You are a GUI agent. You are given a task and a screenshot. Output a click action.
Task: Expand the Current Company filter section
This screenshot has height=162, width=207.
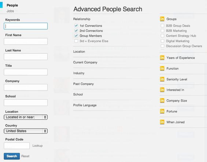click(85, 62)
